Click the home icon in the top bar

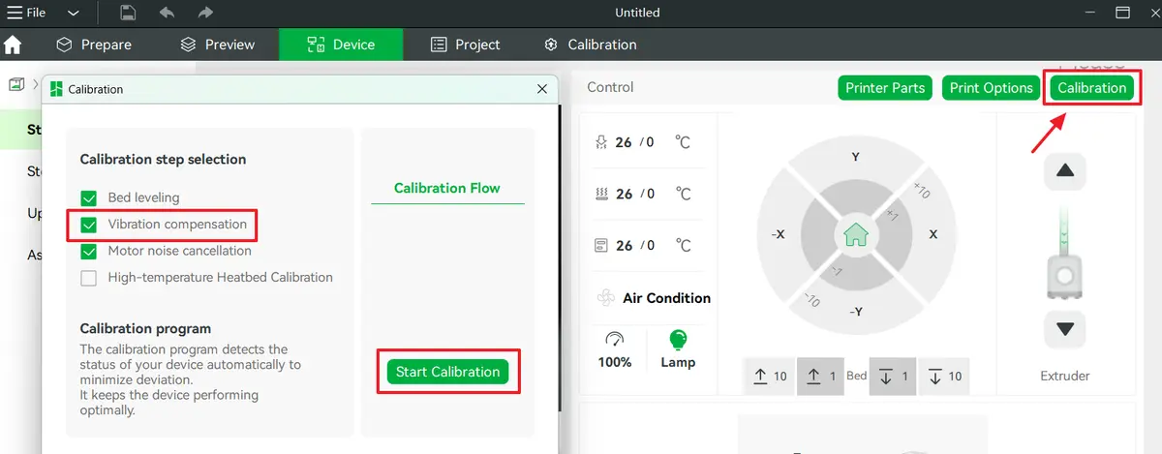click(13, 45)
